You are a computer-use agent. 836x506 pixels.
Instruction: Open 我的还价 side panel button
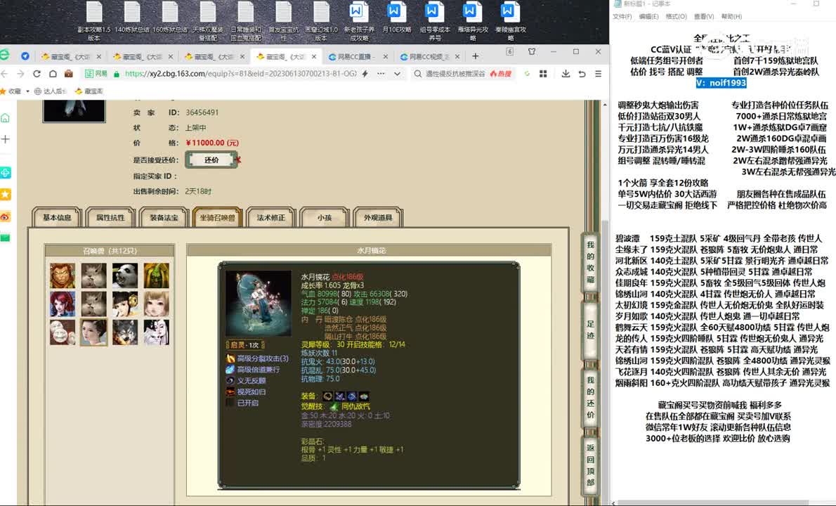pos(590,397)
